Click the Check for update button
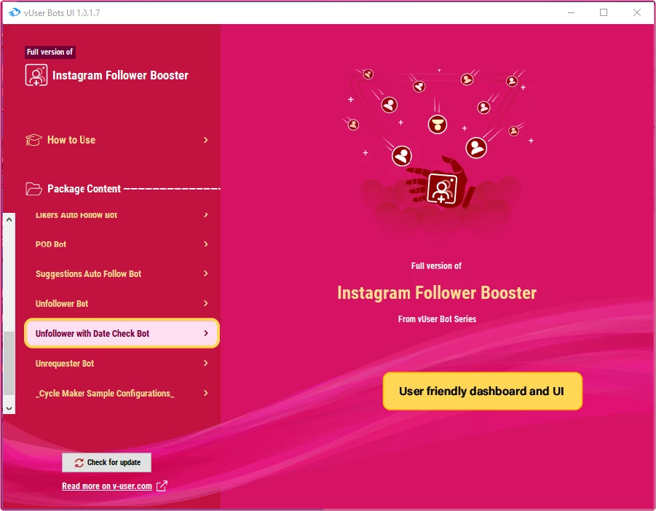 click(107, 462)
